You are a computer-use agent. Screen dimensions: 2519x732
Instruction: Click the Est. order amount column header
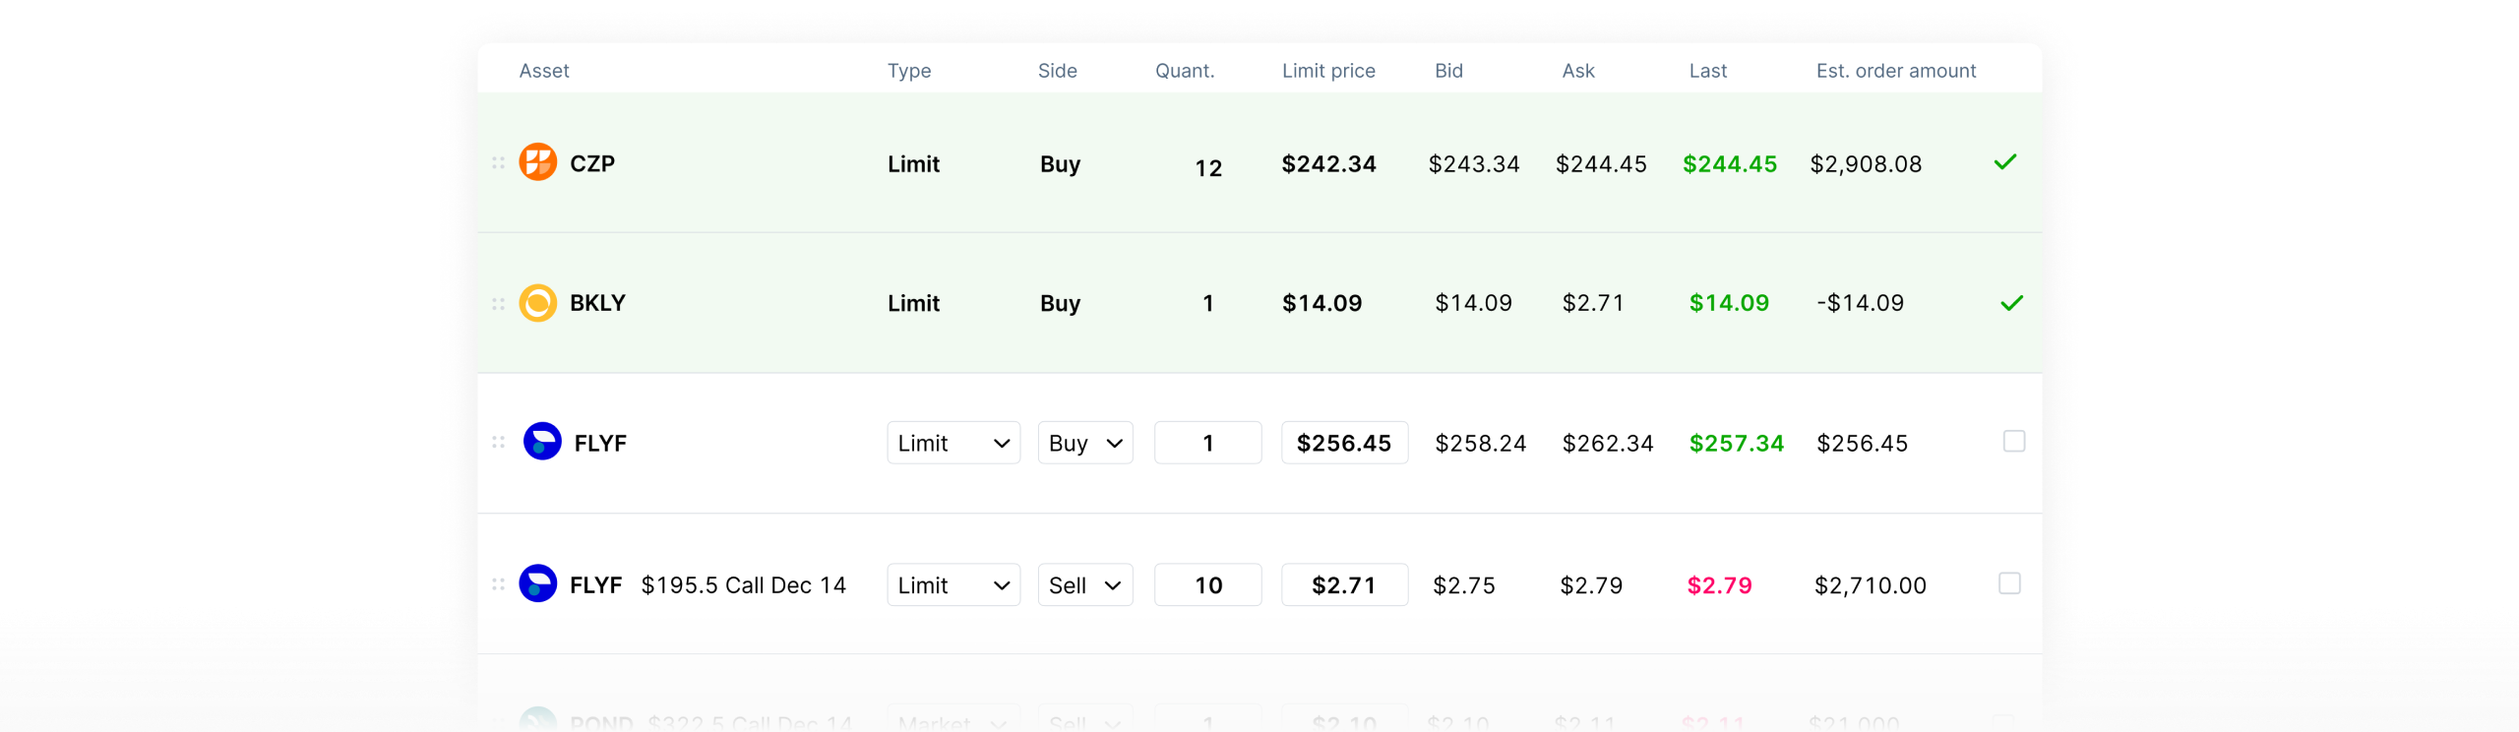1895,71
